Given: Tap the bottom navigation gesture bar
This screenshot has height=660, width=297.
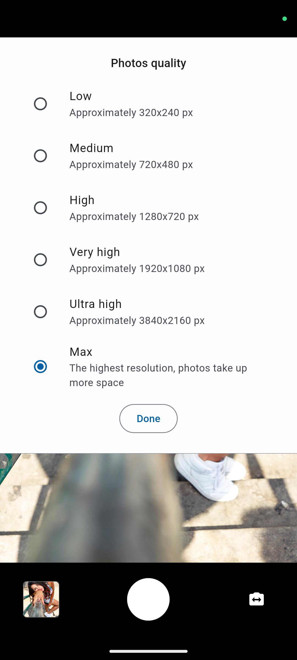Looking at the screenshot, I should click(x=148, y=651).
